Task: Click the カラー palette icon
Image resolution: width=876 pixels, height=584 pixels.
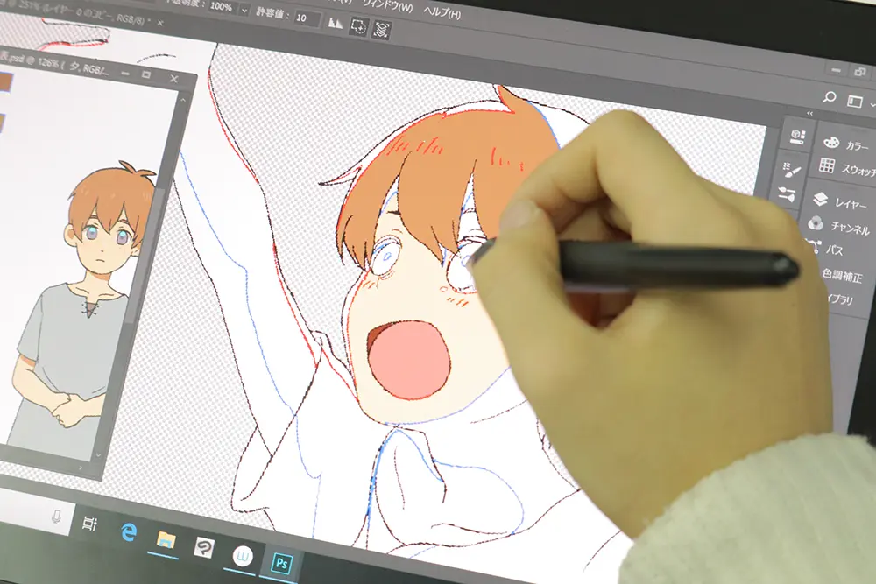Action: click(x=831, y=143)
